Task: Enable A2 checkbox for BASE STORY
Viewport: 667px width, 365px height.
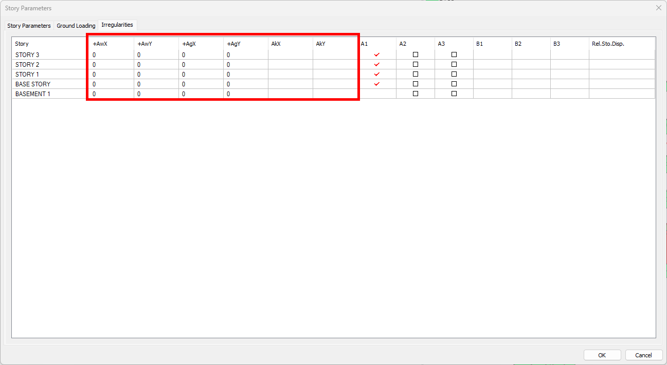Action: point(416,84)
